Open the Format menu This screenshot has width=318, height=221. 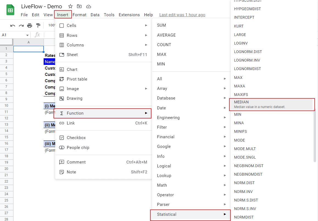[80, 15]
